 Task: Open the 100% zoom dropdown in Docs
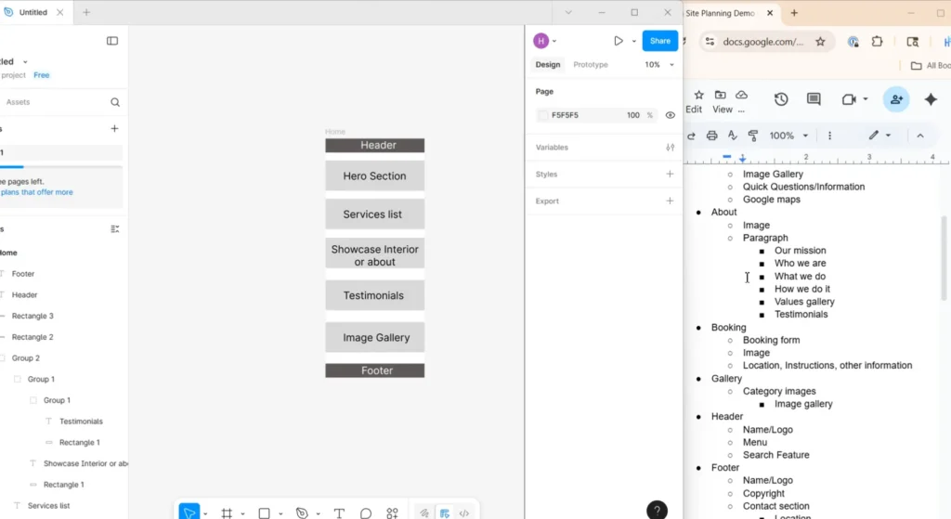tap(788, 136)
